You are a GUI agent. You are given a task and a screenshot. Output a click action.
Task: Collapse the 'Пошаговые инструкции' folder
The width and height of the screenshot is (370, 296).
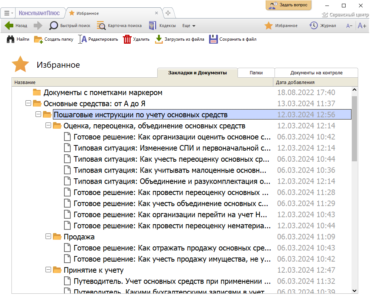pyautogui.click(x=38, y=114)
